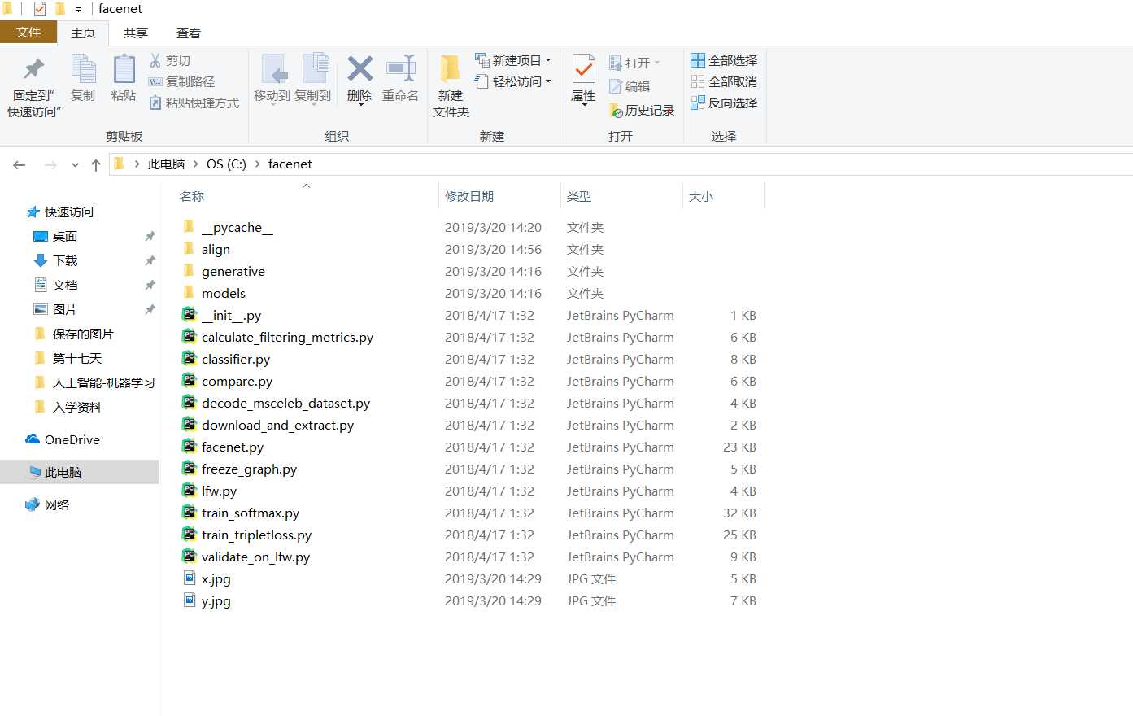Select Network (网络) in sidebar
Viewport: 1133px width, 716px height.
(57, 504)
